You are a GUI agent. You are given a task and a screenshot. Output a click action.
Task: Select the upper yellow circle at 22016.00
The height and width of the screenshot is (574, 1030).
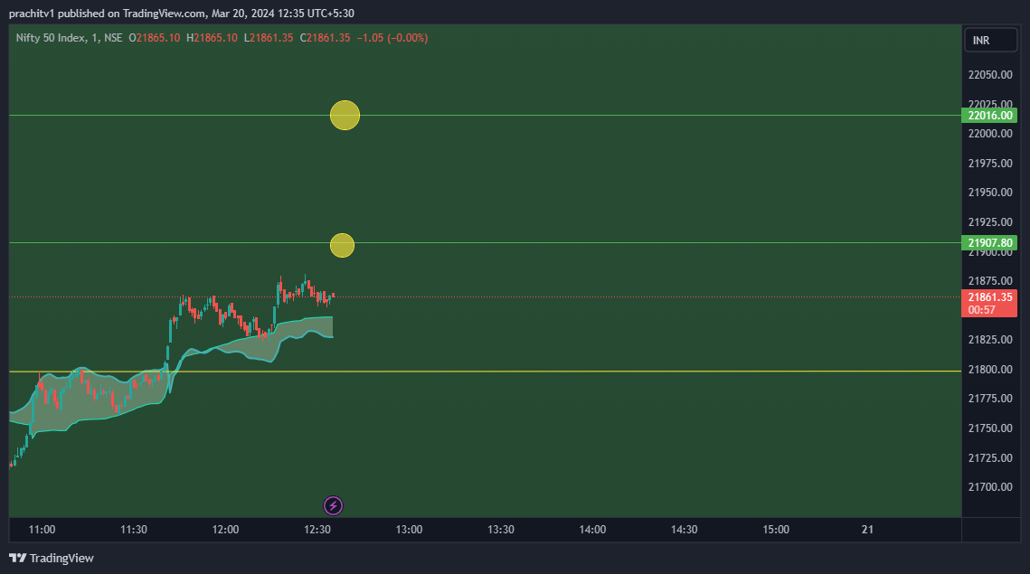coord(345,116)
